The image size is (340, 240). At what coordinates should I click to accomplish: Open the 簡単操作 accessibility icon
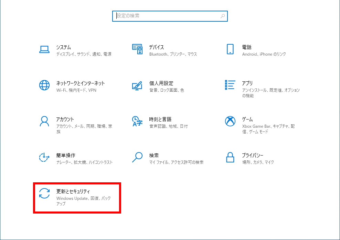point(44,157)
